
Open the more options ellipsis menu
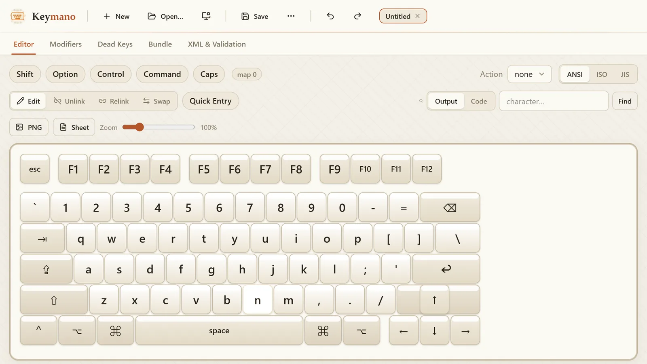(x=291, y=16)
